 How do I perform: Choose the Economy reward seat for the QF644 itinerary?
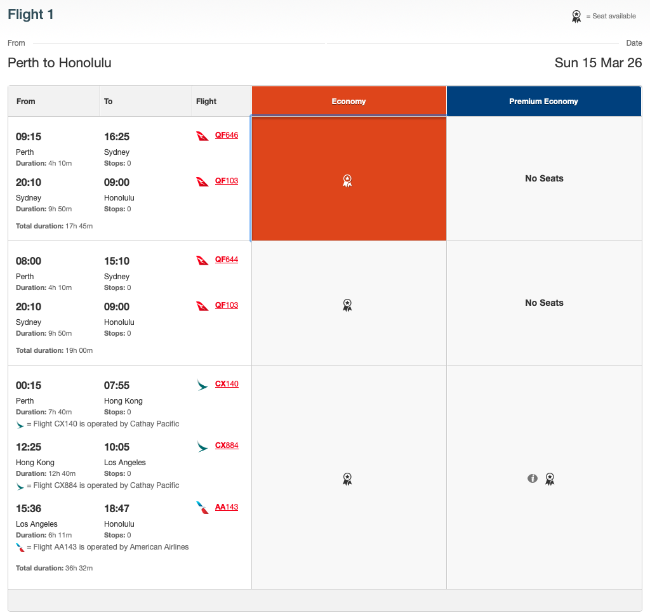coord(347,305)
